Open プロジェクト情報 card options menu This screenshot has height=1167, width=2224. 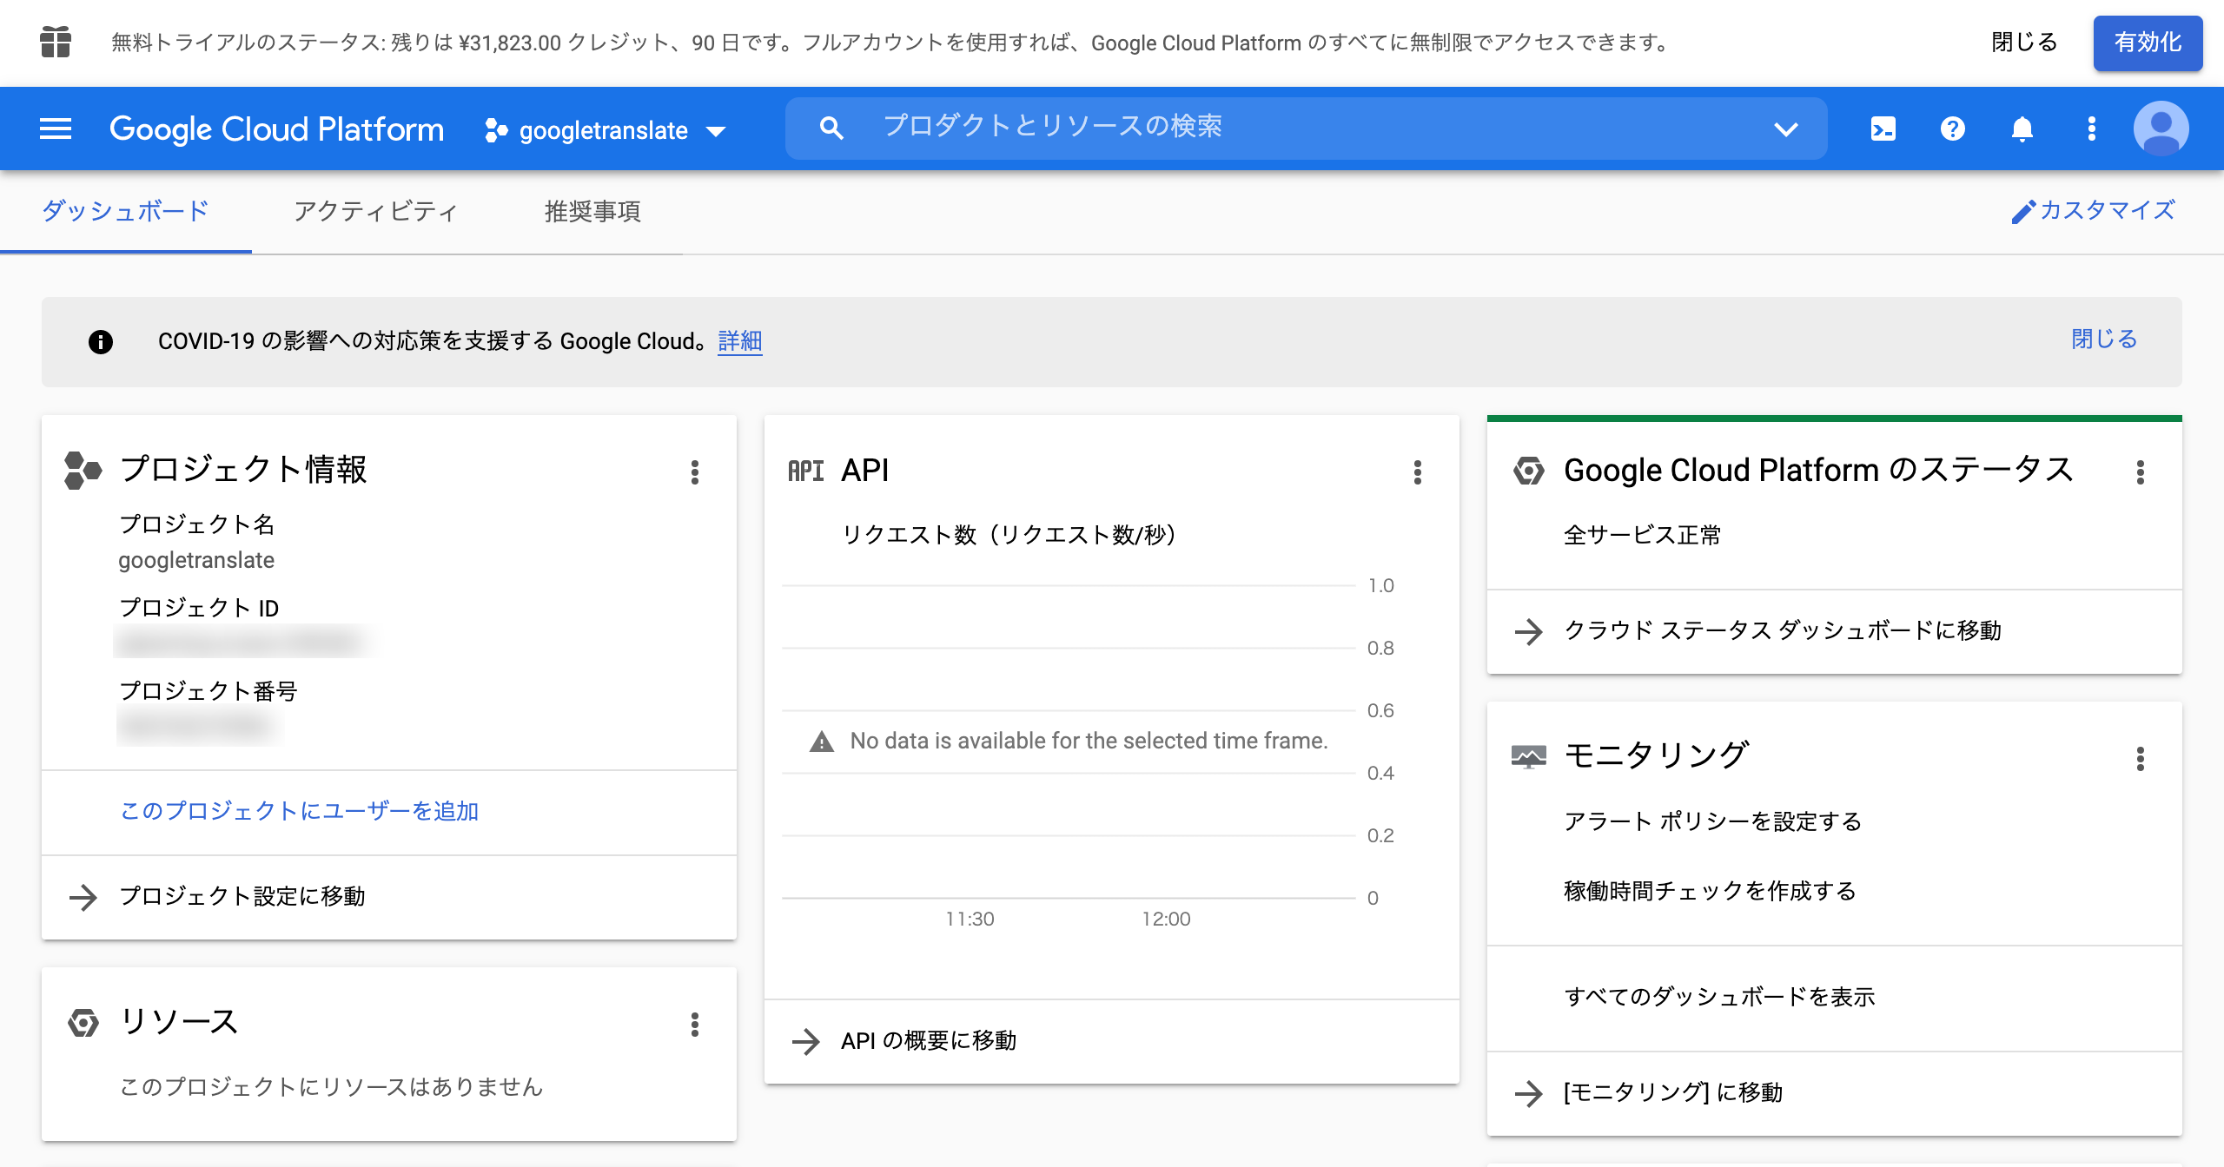[x=694, y=471]
